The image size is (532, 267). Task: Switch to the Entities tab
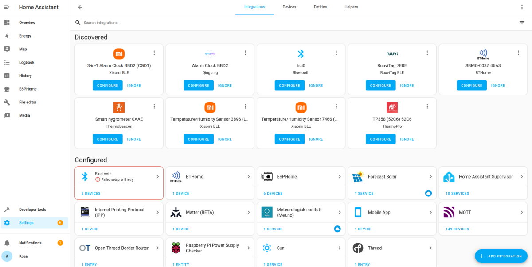321,7
